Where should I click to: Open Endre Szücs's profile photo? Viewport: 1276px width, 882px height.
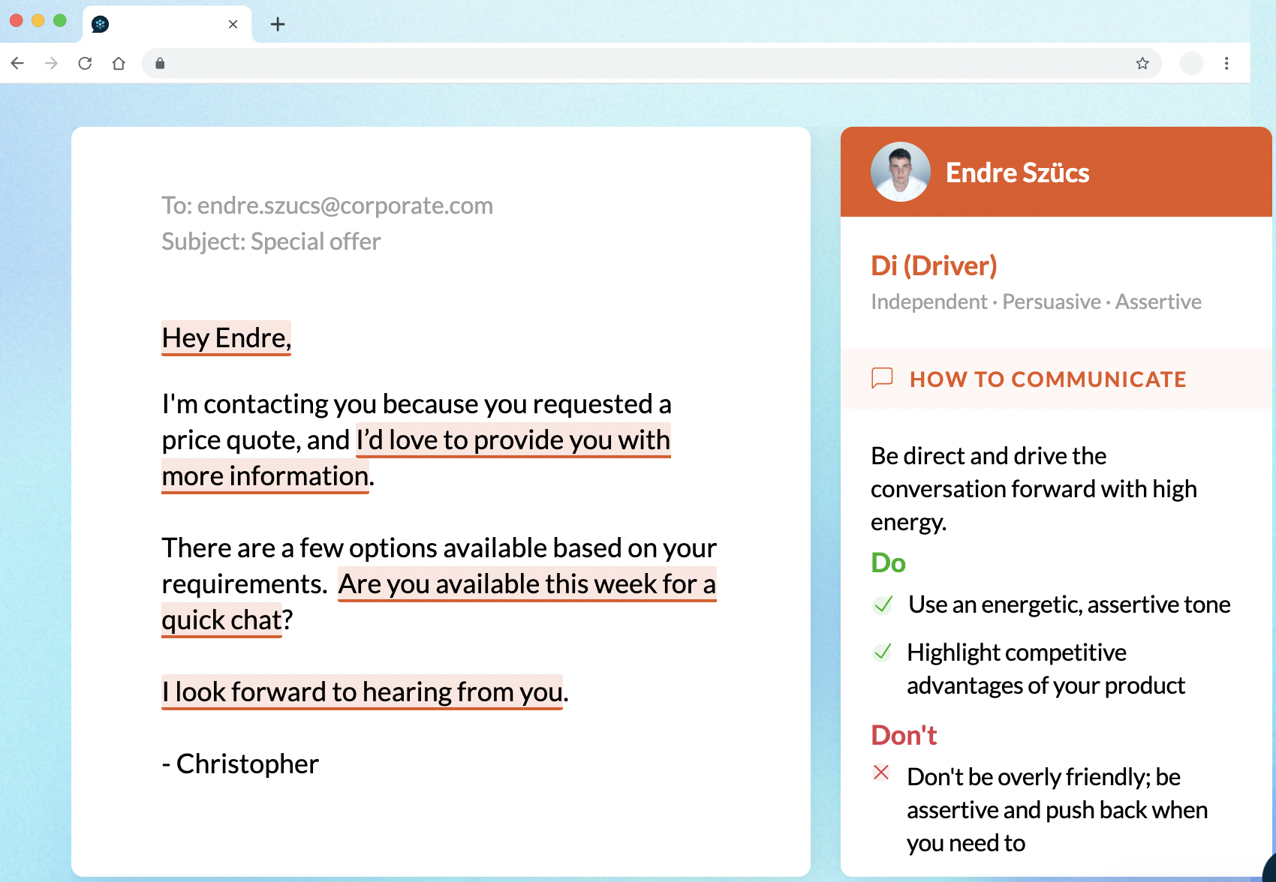(900, 172)
